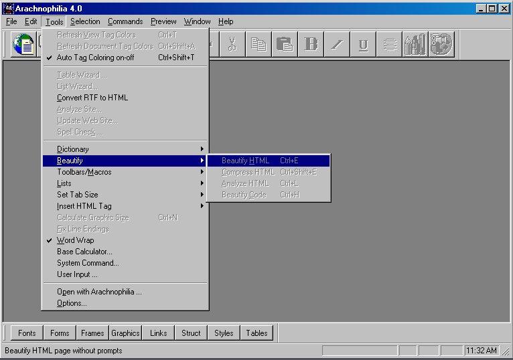Image resolution: width=513 pixels, height=360 pixels.
Task: Click the Analyze Site menu entry
Action: (x=126, y=109)
